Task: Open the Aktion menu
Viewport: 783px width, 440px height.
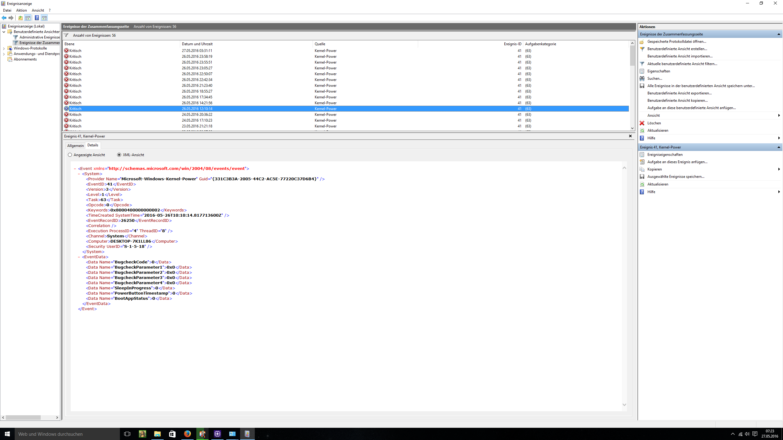Action: coord(21,10)
